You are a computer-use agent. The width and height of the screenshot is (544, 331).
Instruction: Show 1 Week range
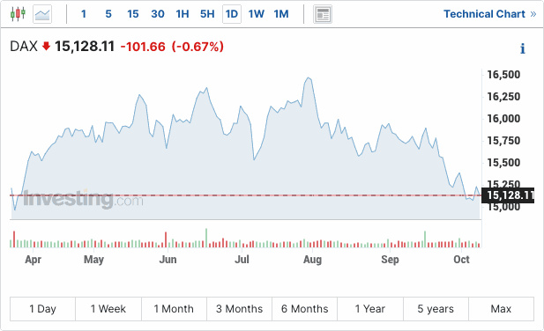click(x=108, y=309)
